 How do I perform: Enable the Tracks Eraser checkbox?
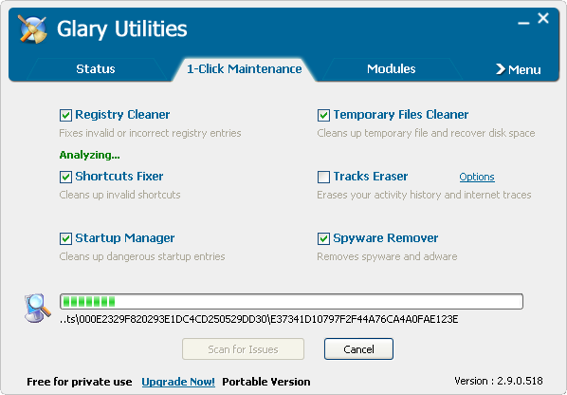[324, 177]
